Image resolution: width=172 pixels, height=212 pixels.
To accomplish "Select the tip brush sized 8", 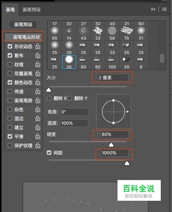I will 141,62.
